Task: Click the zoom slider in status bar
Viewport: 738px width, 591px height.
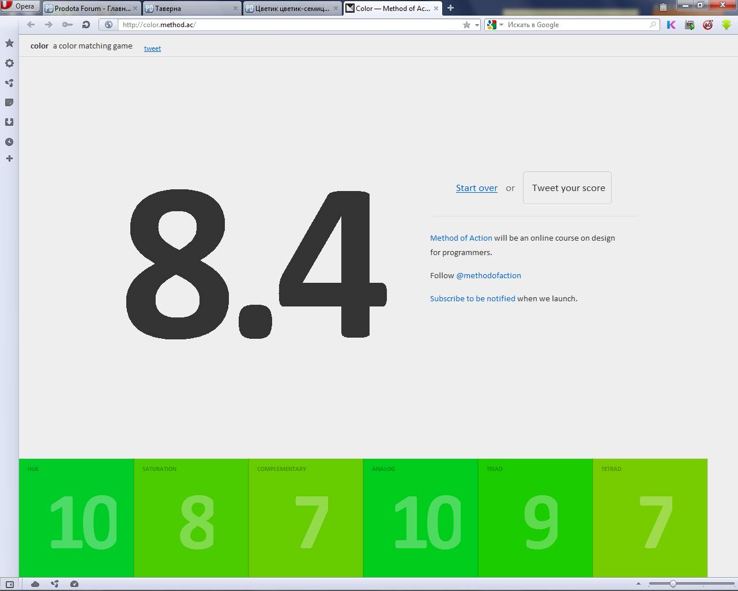Action: 691,584
